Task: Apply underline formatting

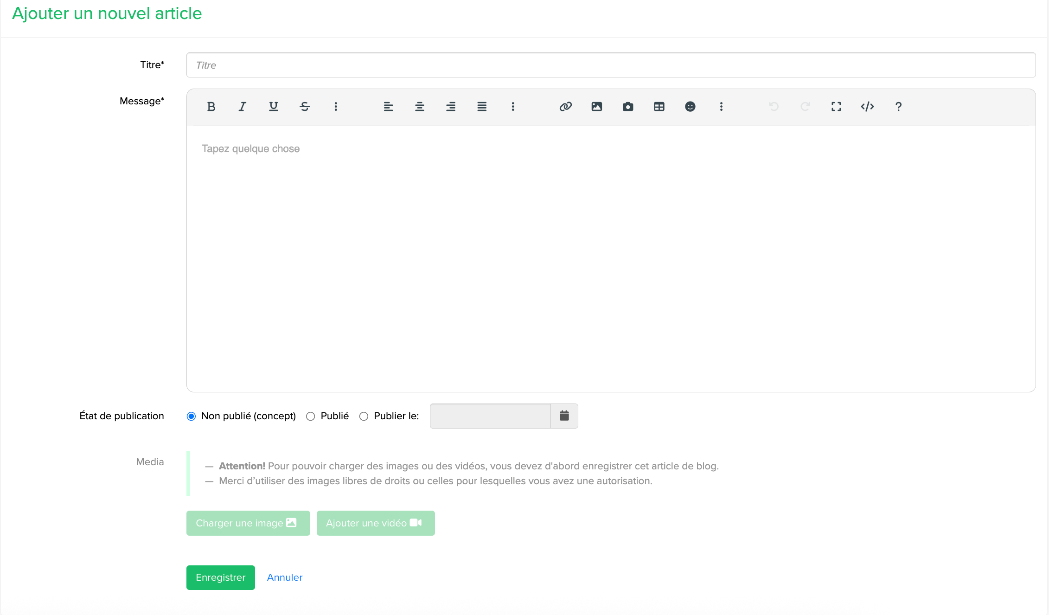Action: coord(274,107)
